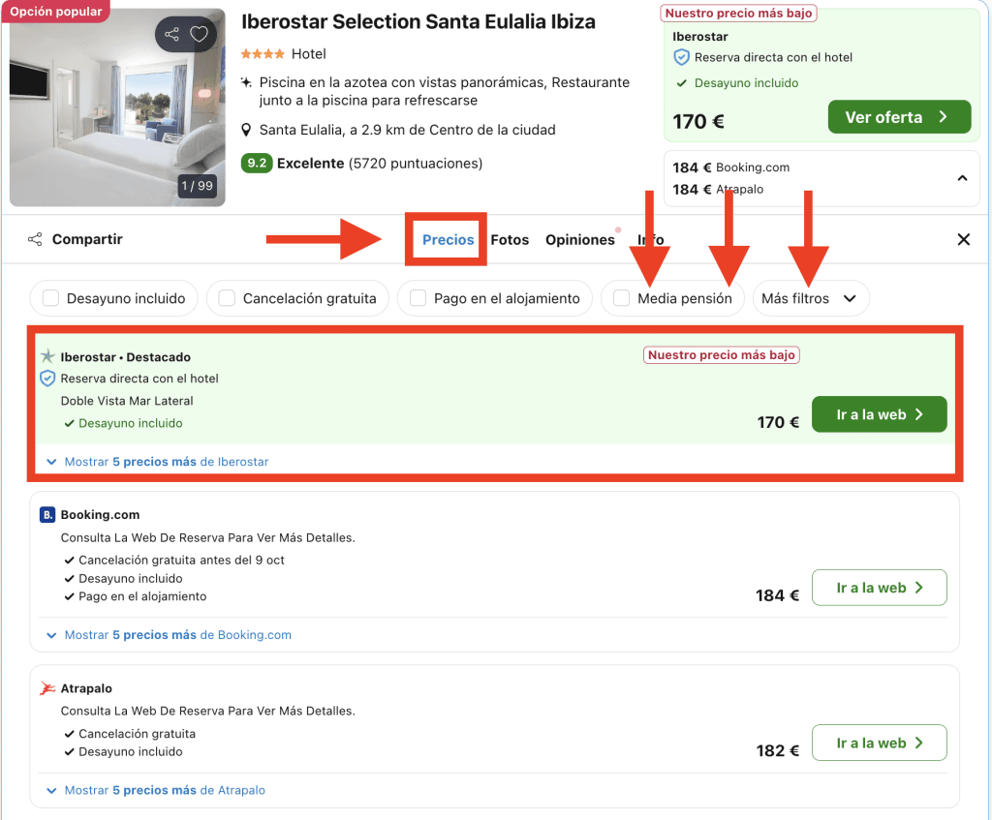The image size is (992, 820).
Task: Close the hotel details panel
Action: [x=963, y=239]
